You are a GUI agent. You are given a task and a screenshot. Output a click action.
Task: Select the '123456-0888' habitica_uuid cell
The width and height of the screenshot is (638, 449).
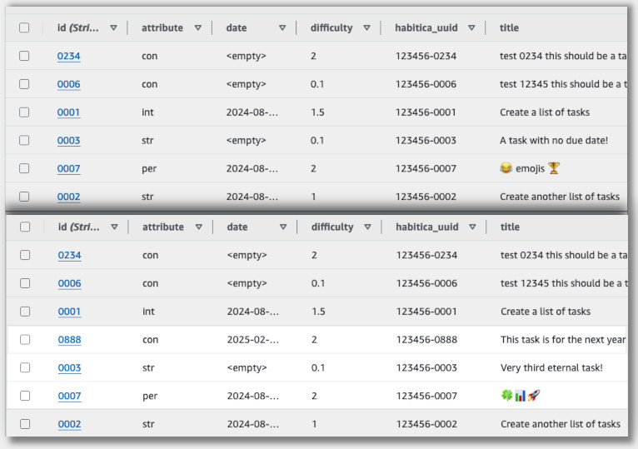(426, 339)
